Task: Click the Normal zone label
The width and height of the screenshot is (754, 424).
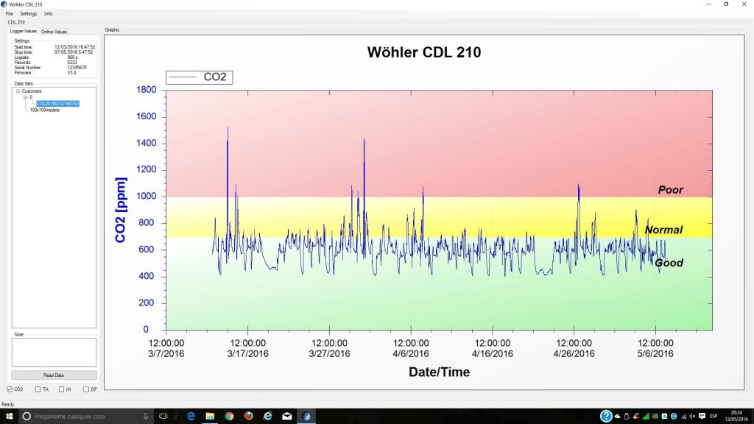Action: click(x=663, y=230)
